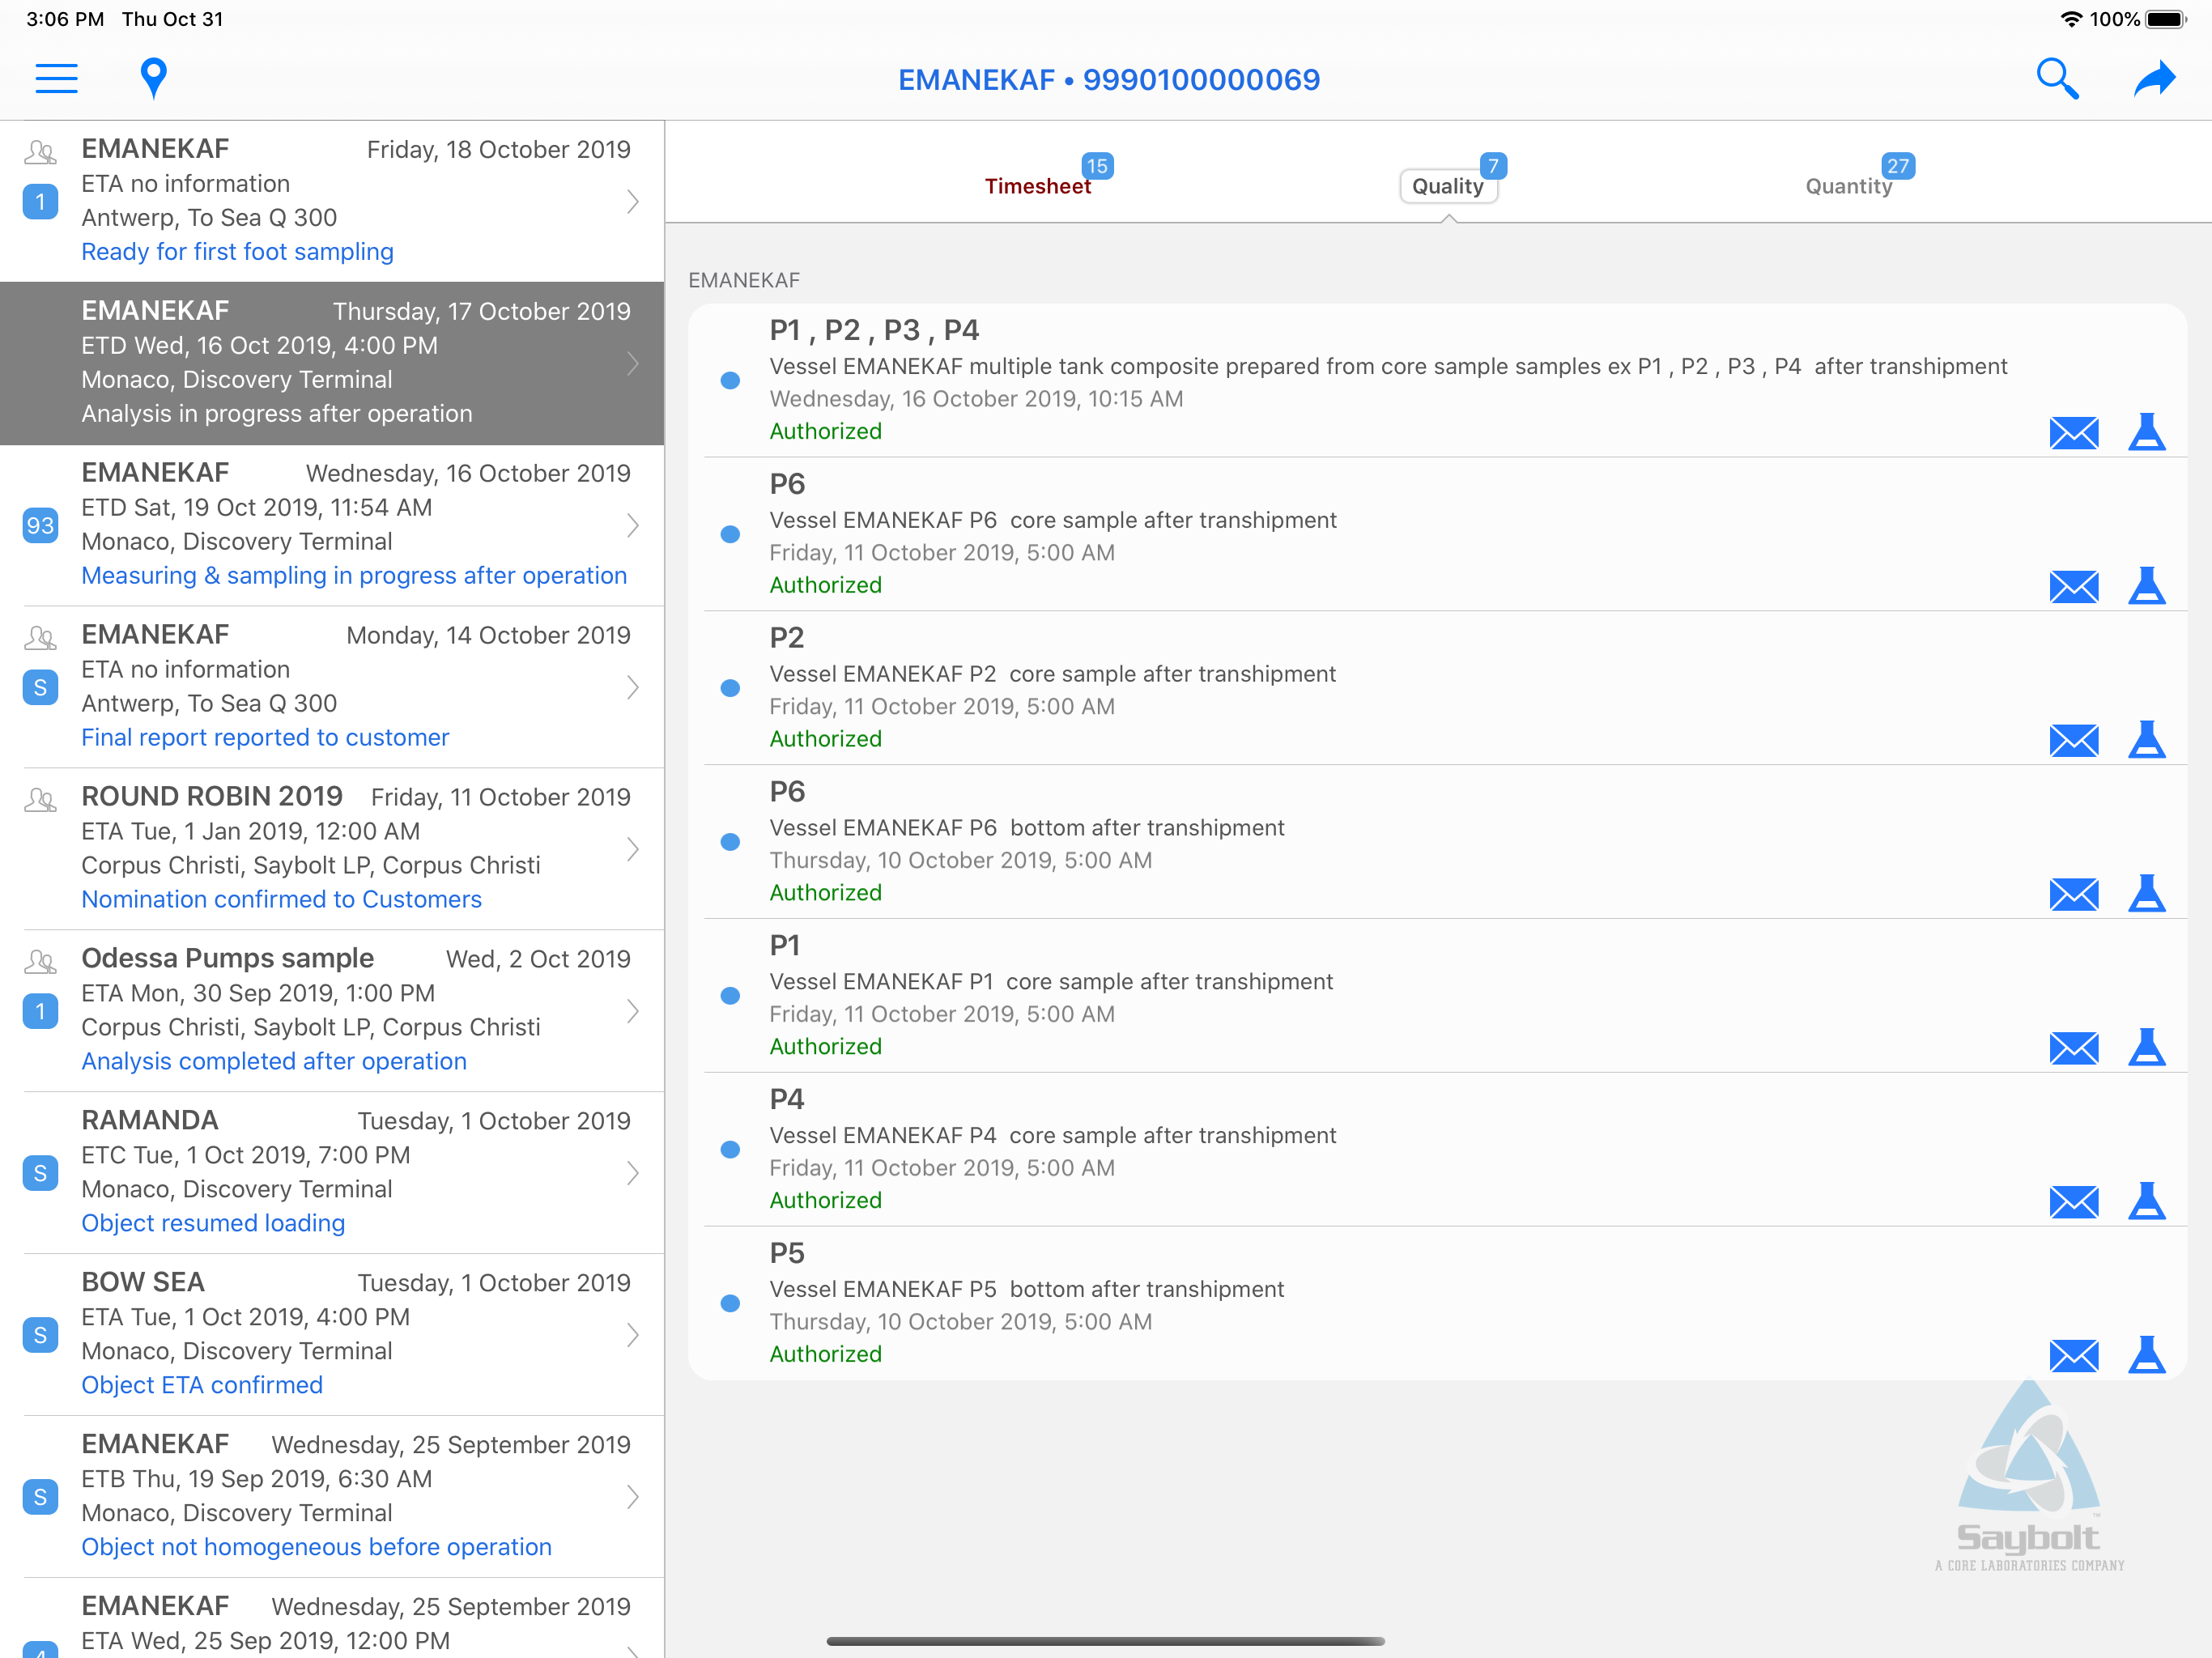Tap blue status dot for P5 bottom sample
The width and height of the screenshot is (2212, 1658).
click(730, 1304)
